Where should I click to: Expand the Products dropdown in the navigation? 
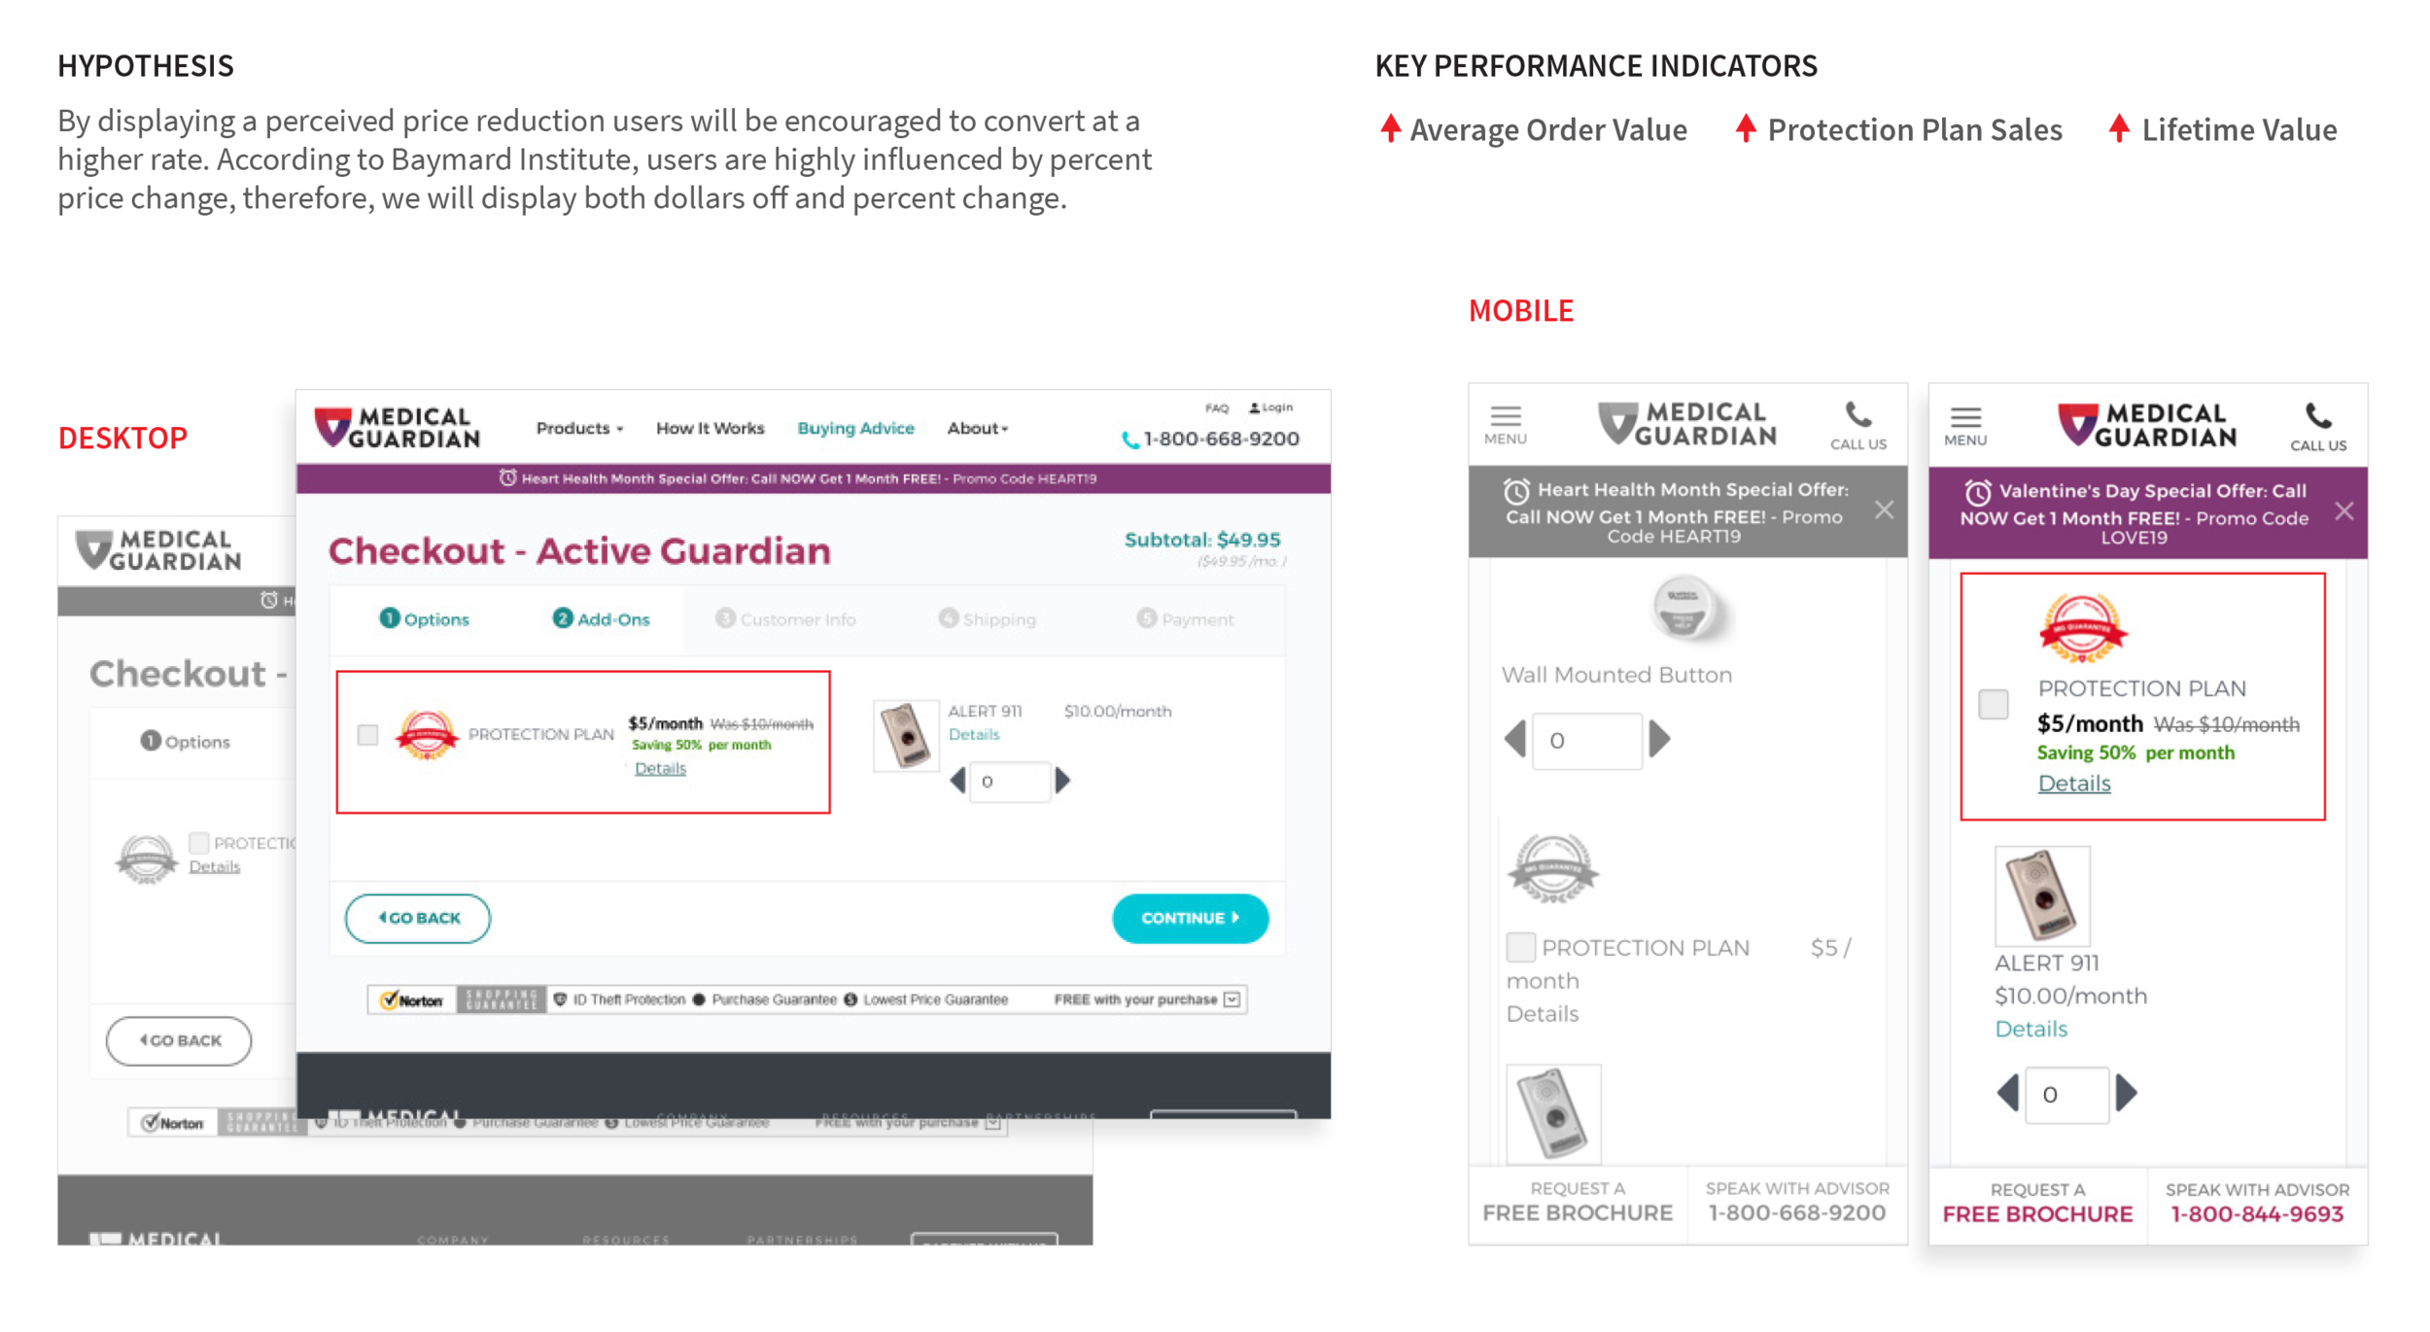(579, 428)
